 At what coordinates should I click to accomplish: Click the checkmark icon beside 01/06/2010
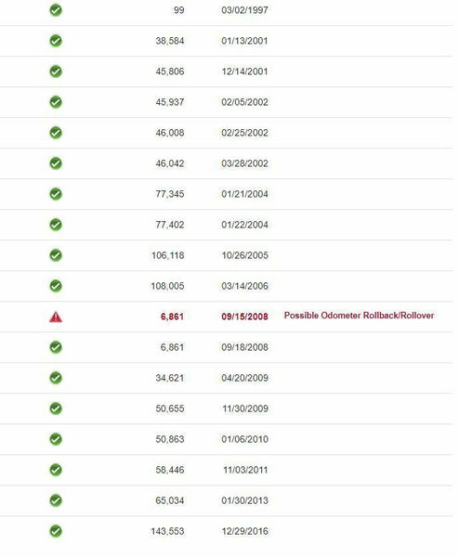[x=56, y=439]
